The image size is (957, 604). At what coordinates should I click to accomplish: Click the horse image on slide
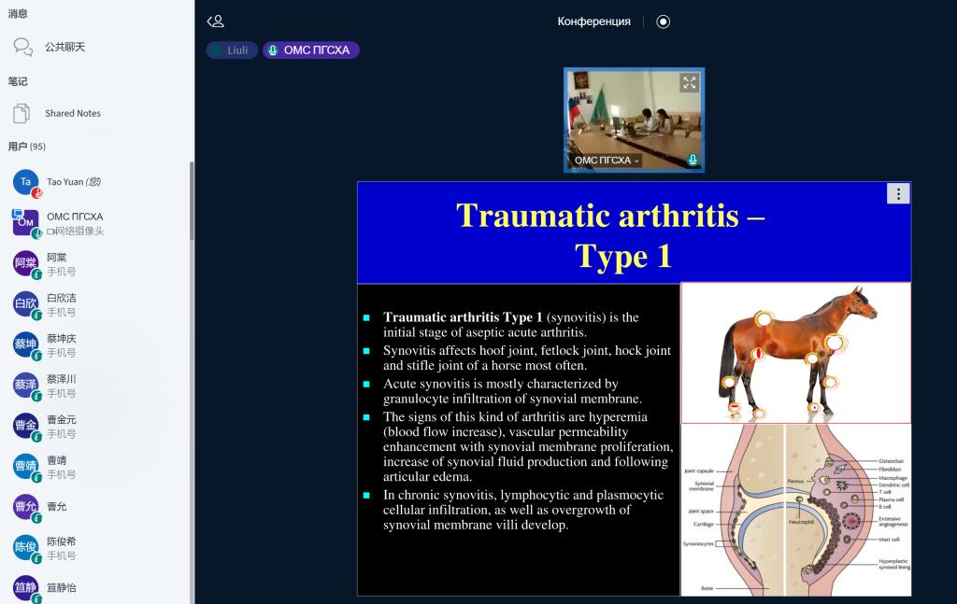tap(795, 353)
